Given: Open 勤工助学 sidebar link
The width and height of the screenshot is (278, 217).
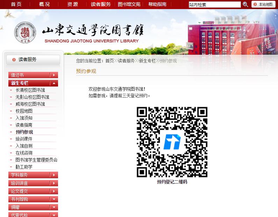Looking at the screenshot, I should pyautogui.click(x=24, y=167).
